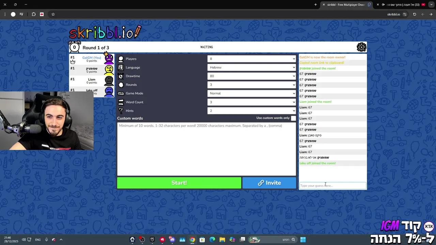Screen dimensions: 436x245
Task: Select player row Liam
Action: tap(92, 81)
